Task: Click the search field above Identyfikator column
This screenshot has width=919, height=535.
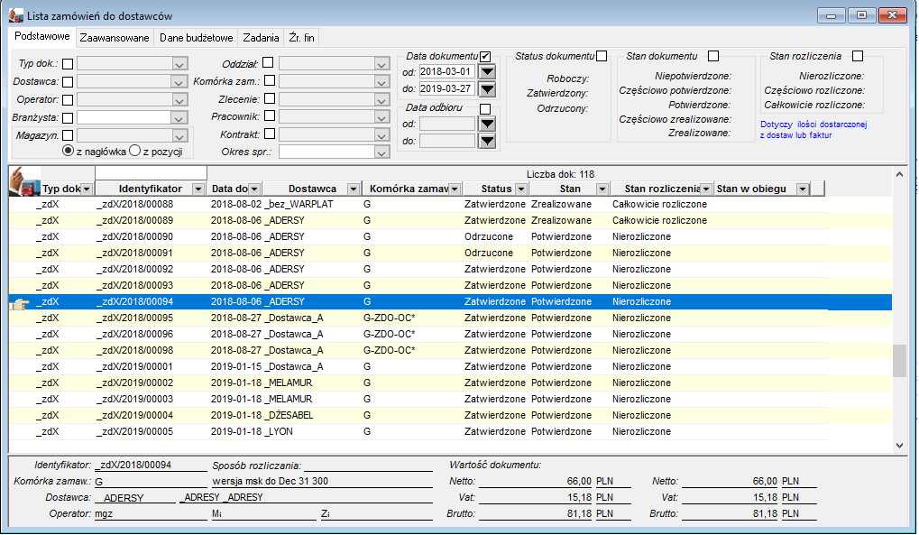Action: click(x=152, y=173)
